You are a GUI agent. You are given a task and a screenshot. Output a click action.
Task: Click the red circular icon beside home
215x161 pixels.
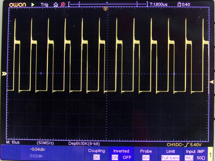(x=63, y=4)
